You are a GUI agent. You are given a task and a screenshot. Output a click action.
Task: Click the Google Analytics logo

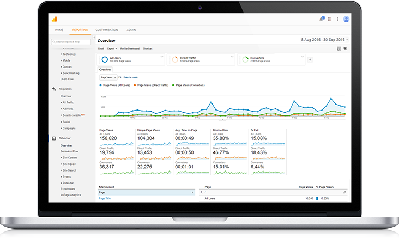(54, 19)
